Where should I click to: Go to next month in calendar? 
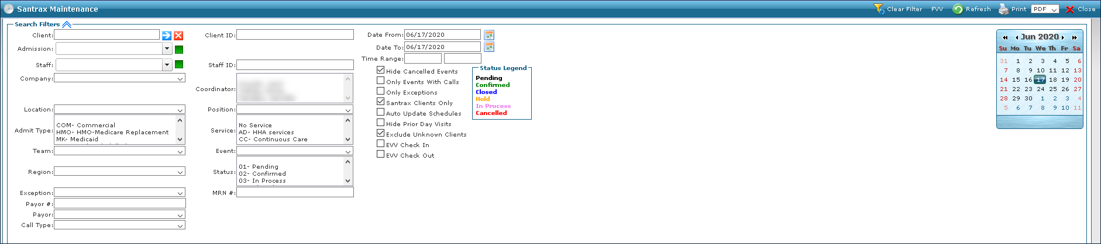click(x=1063, y=37)
